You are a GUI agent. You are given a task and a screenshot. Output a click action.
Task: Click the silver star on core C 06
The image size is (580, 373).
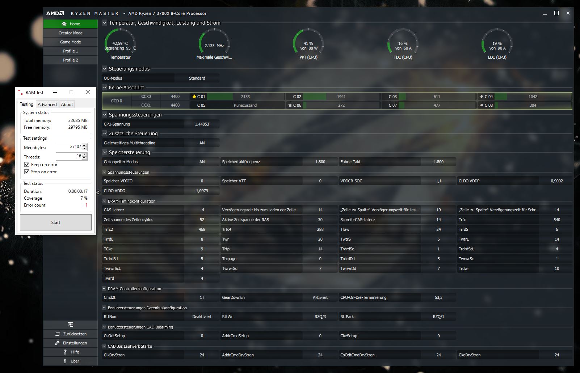290,105
